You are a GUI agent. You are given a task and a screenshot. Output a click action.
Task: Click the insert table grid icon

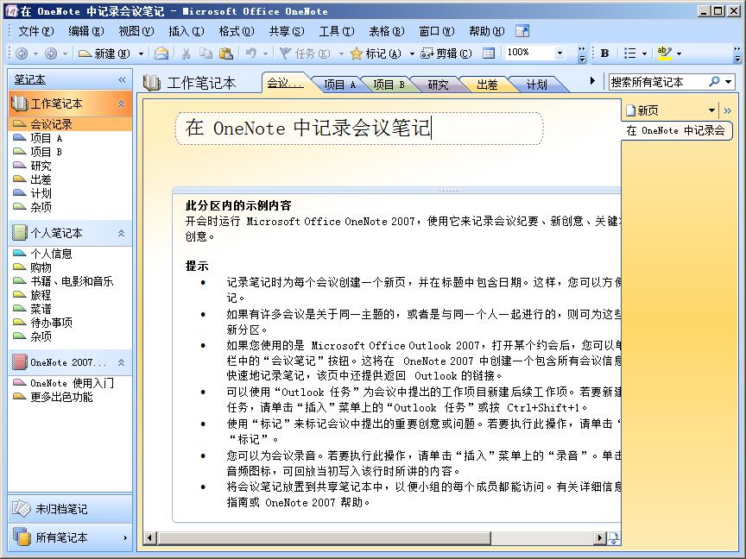coord(489,53)
